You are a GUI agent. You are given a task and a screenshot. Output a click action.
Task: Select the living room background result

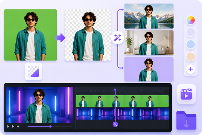[149, 43]
